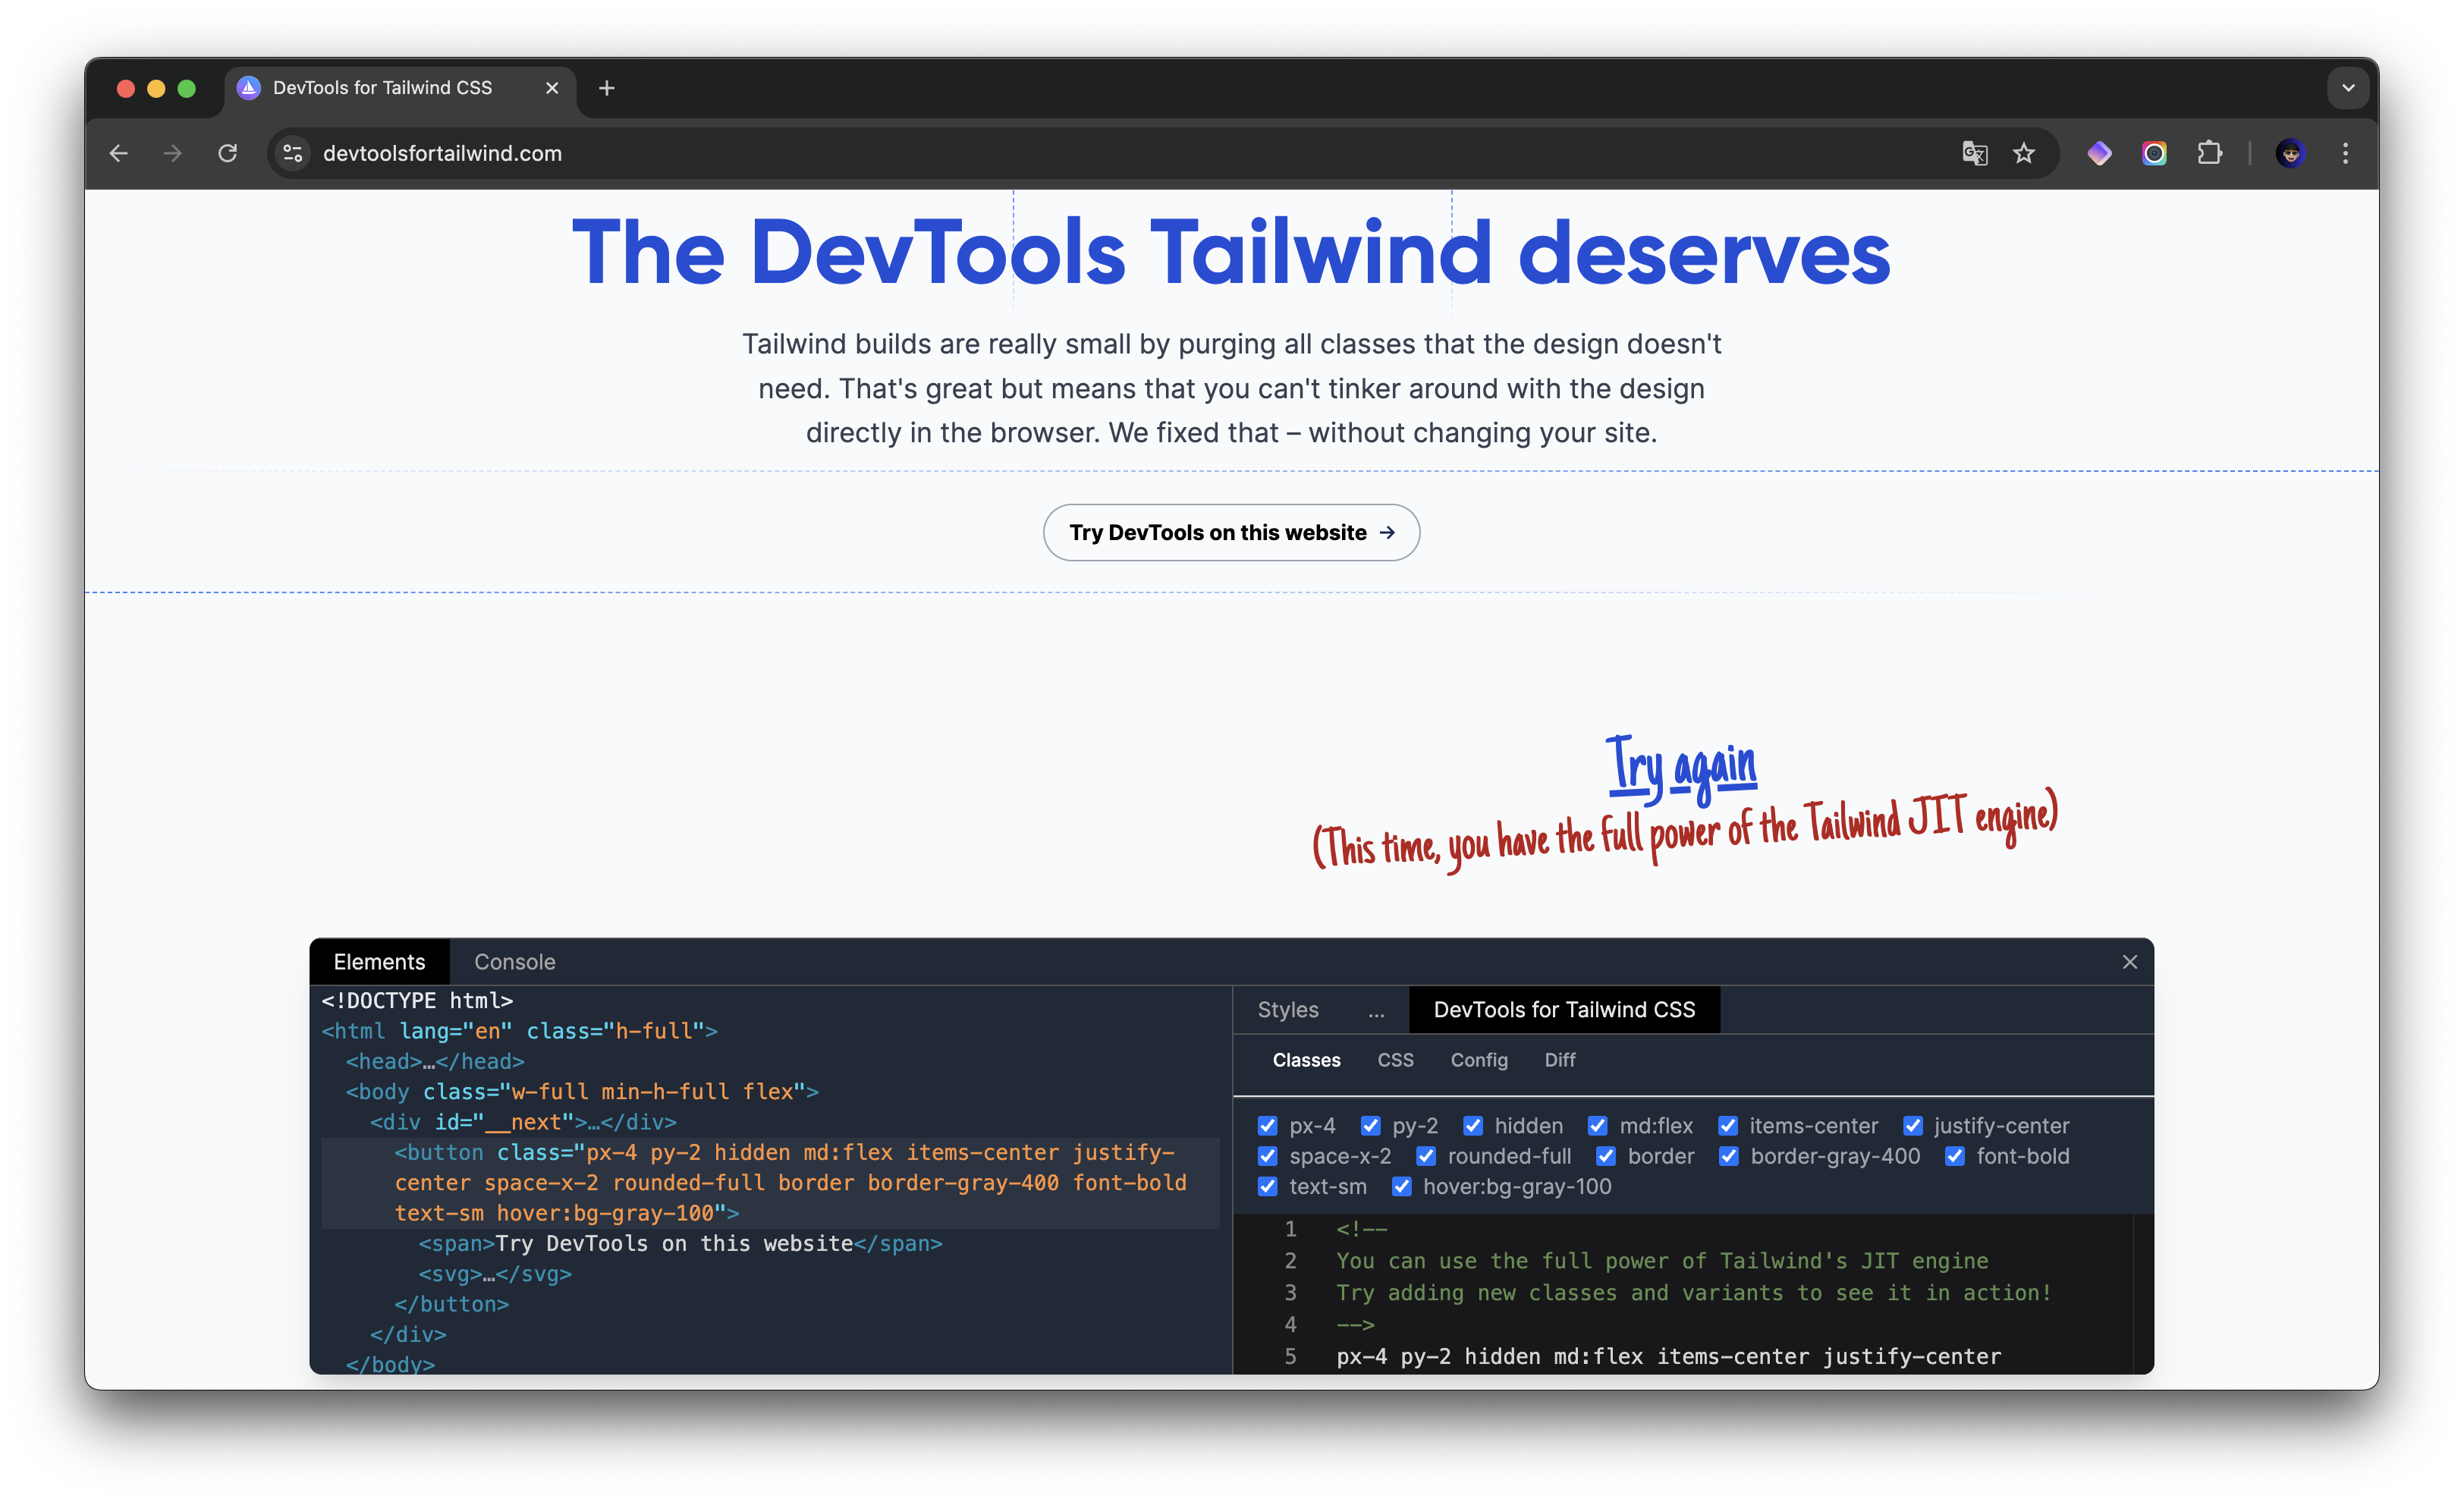The image size is (2464, 1502).
Task: Click the green fullscreen window button
Action: 186,88
